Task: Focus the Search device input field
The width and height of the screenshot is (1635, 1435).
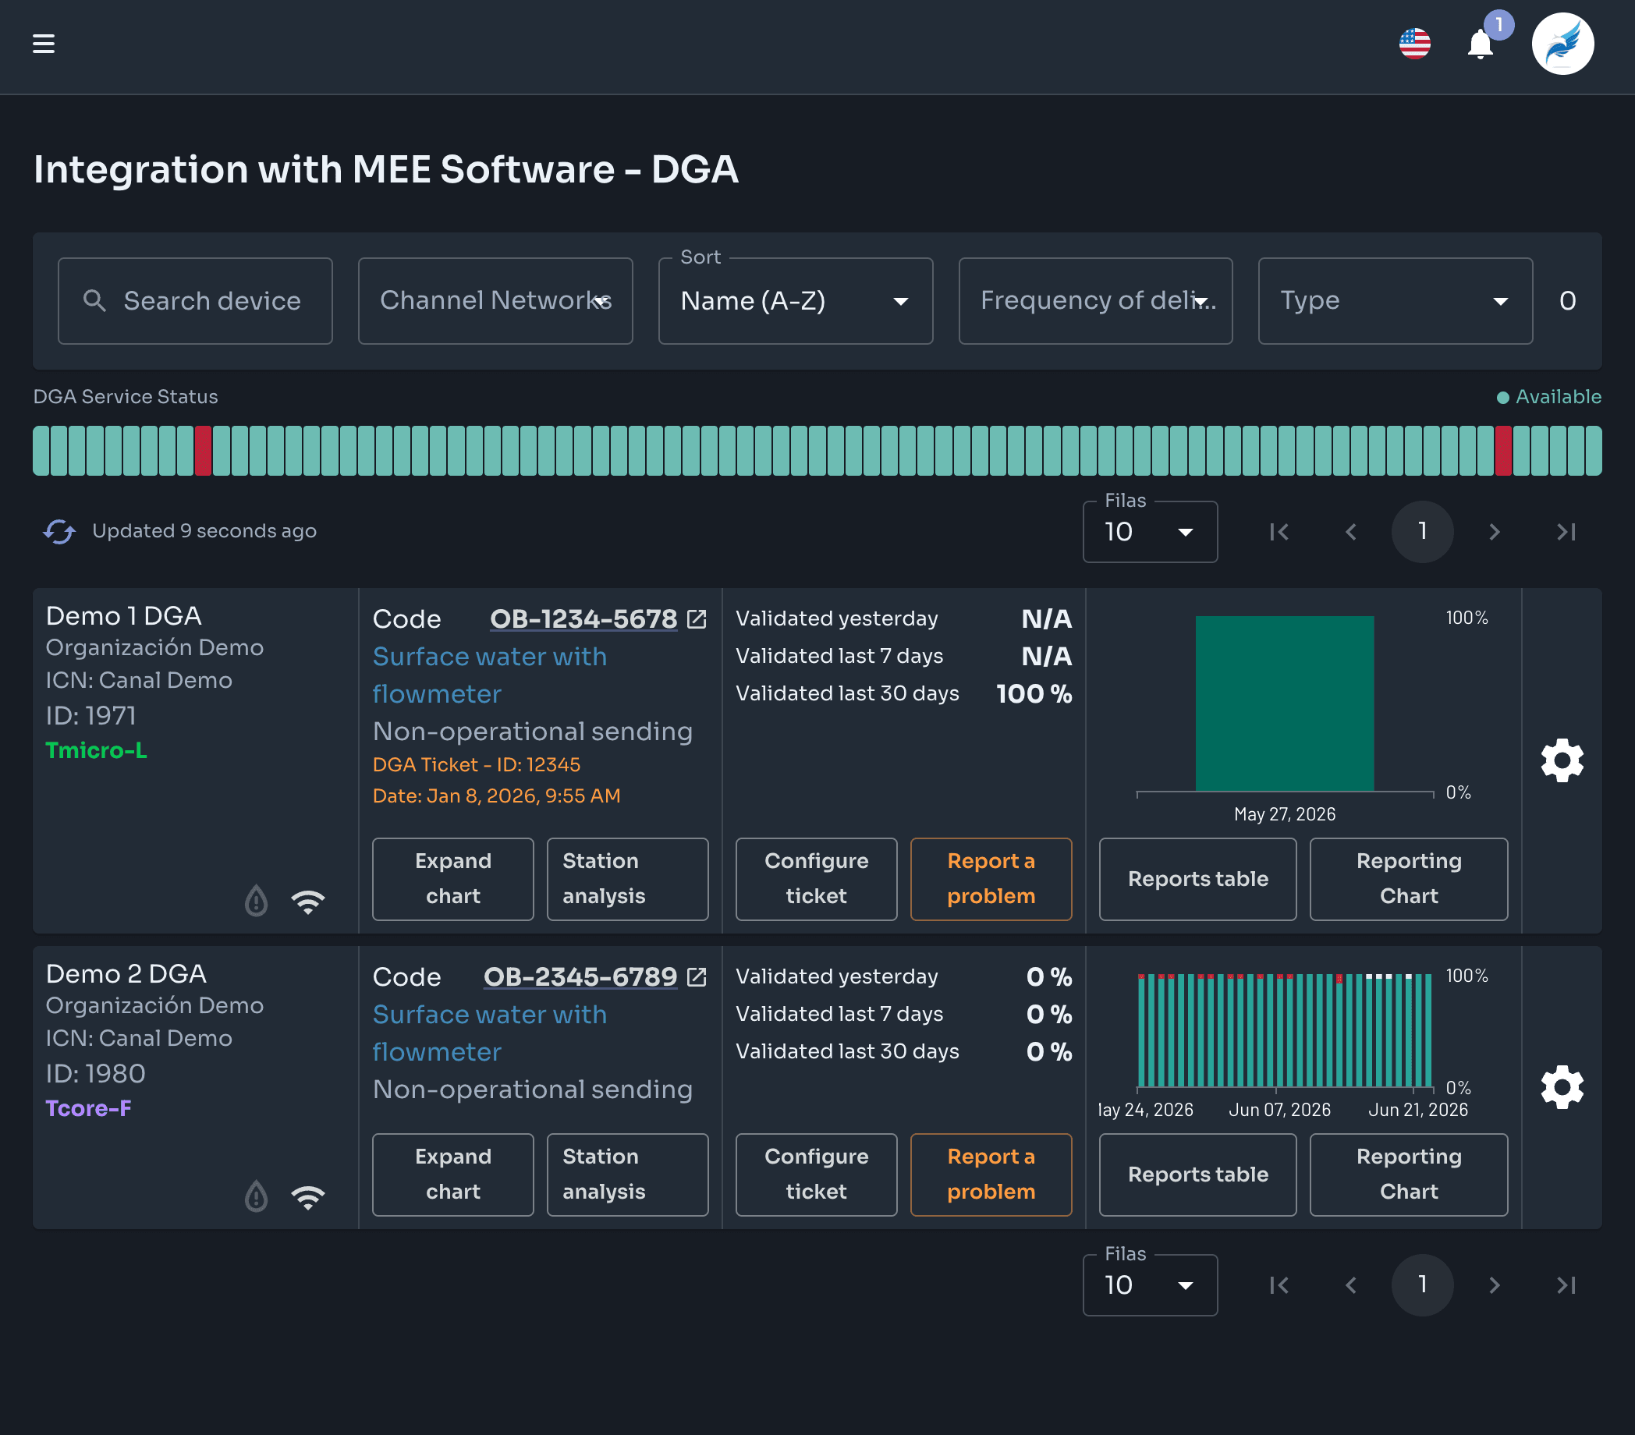Action: click(x=195, y=301)
